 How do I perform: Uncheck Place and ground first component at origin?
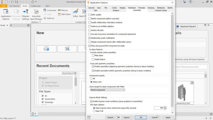coord(90,46)
